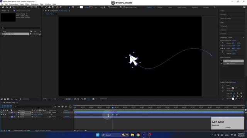Image resolution: width=247 pixels, height=138 pixels.
Task: Open the Layer menu
Action: 22,4
